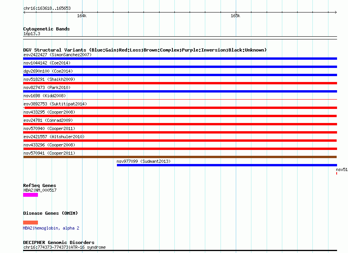The image size is (348, 253).
Task: Open variant nsv570941 (Cooper2011) label
Action: (49, 153)
